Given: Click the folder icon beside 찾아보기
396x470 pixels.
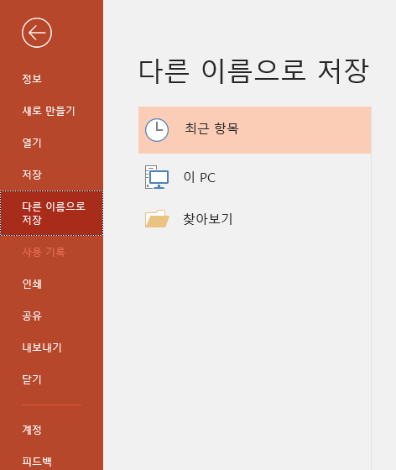Looking at the screenshot, I should click(x=157, y=218).
